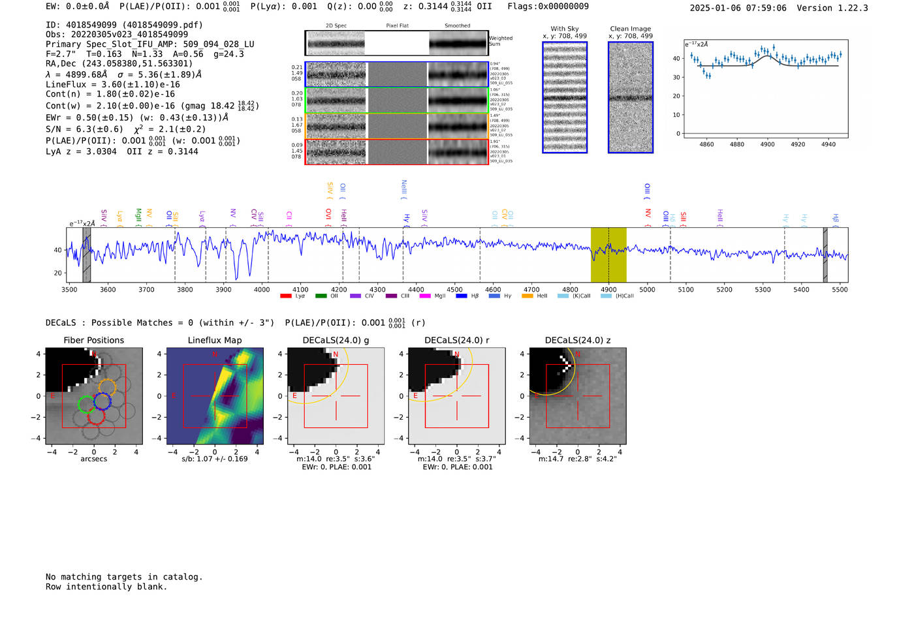This screenshot has width=914, height=622.
Task: Click the orange fiber circle in Fiber Positions
Action: (107, 387)
